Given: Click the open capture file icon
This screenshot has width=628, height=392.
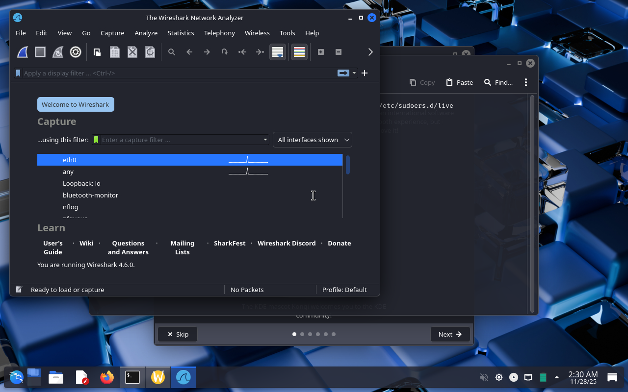Looking at the screenshot, I should [97, 52].
